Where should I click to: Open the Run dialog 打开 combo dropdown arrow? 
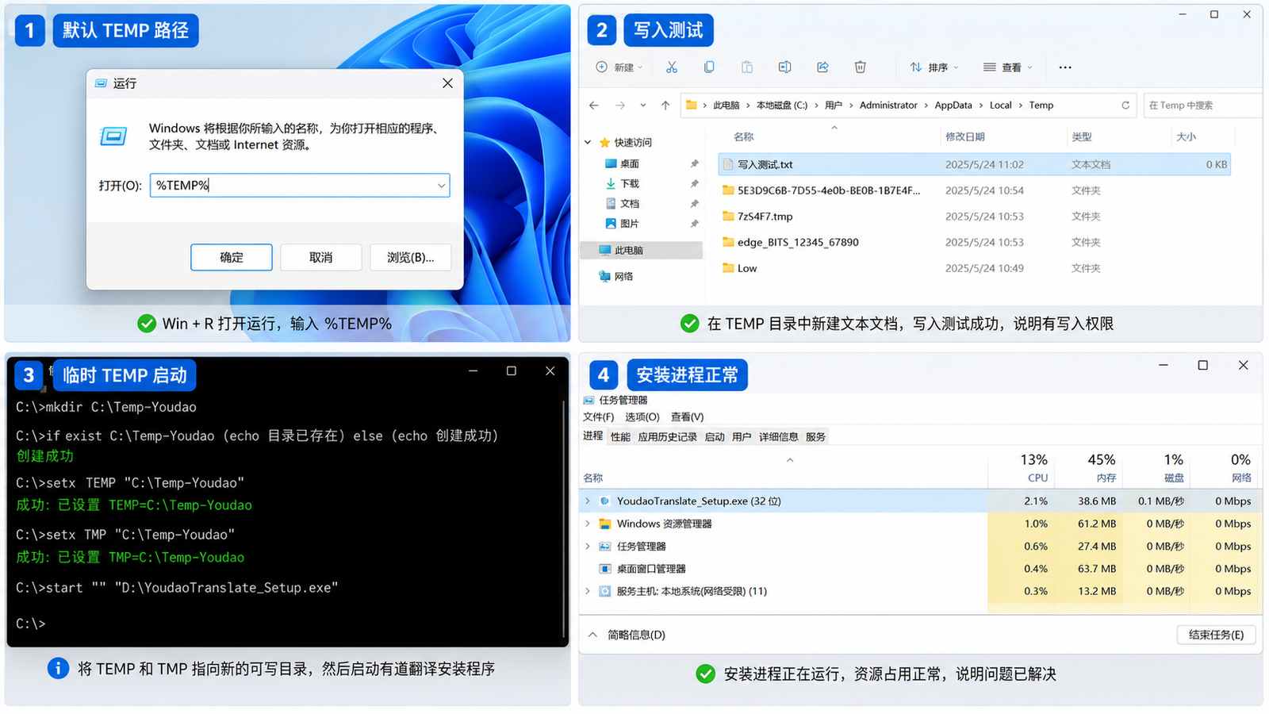[441, 186]
